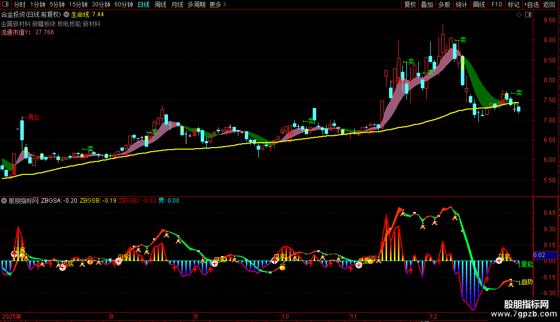Click the 5.50 price axis label

pos(549,180)
